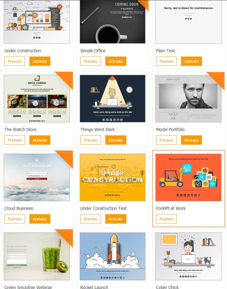This screenshot has width=227, height=289.
Task: Preview the Plain Text template
Action: [166, 61]
